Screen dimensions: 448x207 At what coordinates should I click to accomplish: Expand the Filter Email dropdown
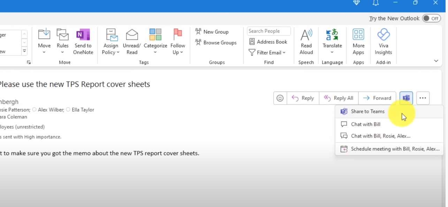[x=267, y=52]
